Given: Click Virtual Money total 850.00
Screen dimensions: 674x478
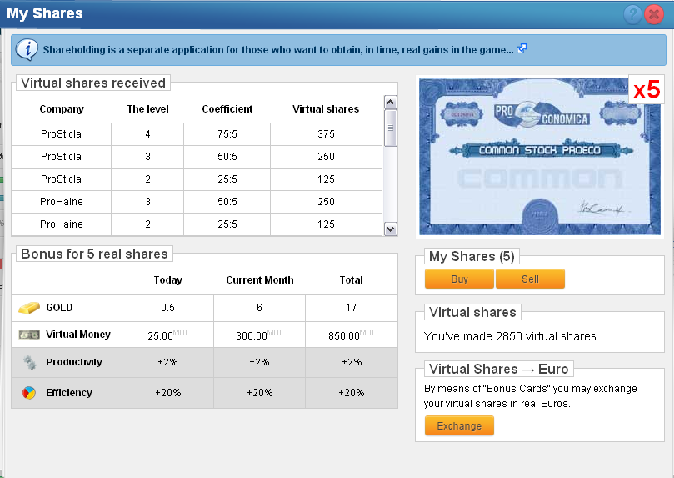Looking at the screenshot, I should coord(344,335).
